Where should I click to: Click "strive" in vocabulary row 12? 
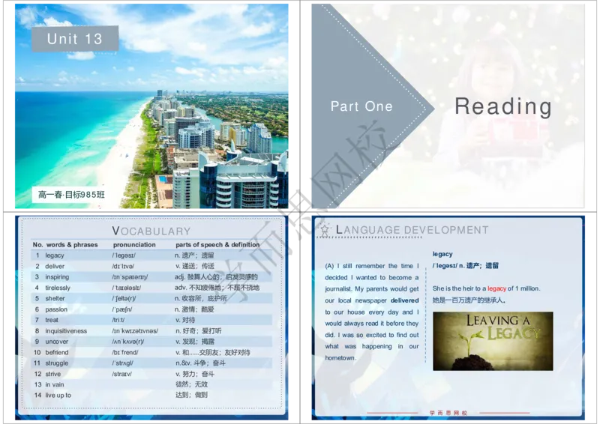click(x=52, y=374)
